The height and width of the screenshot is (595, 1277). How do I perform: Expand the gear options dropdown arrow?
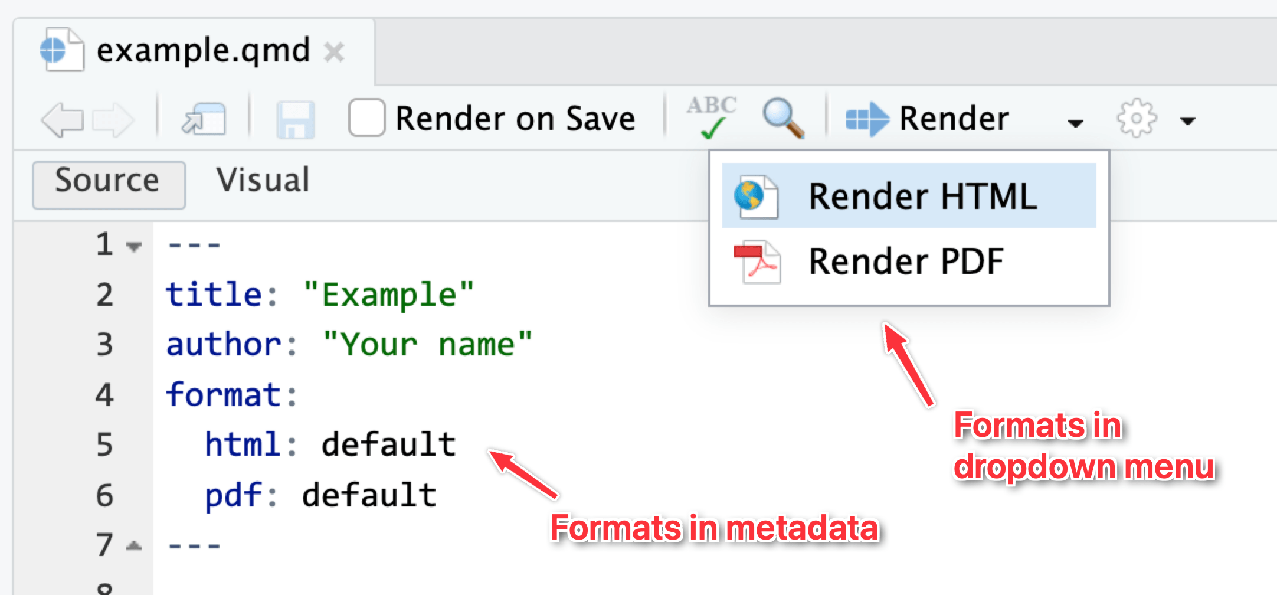(1187, 122)
